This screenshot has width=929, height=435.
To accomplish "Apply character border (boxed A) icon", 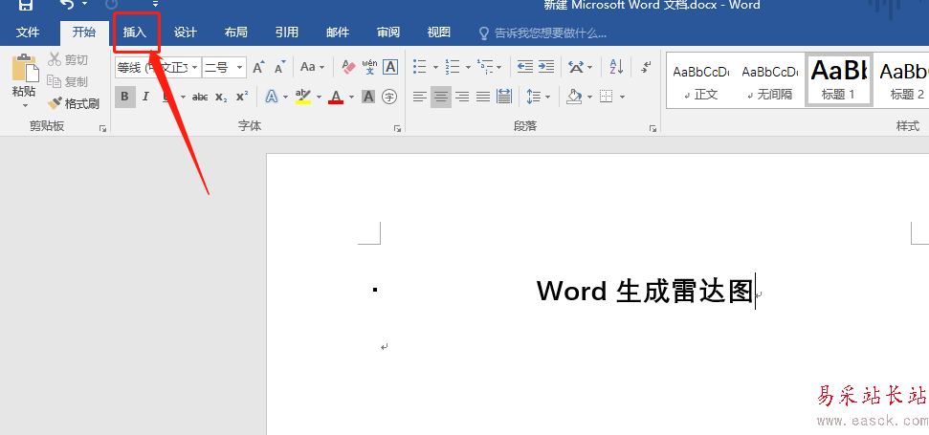I will [389, 67].
